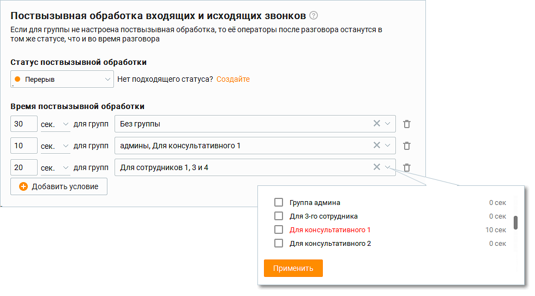The height and width of the screenshot is (296, 535).
Task: Click the orange plus icon in 'Добавить условие'
Action: (23, 186)
